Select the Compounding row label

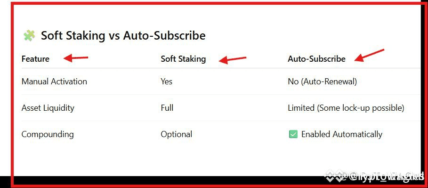[x=48, y=134]
